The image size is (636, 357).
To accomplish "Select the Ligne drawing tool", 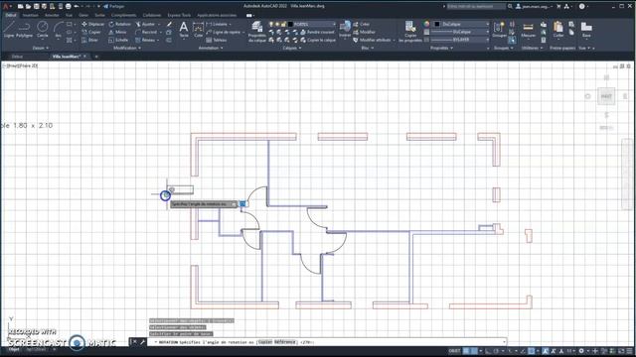I will coord(9,29).
